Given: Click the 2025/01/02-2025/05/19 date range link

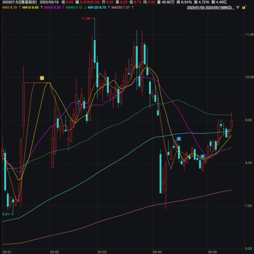Looking at the screenshot, I should point(211,8).
